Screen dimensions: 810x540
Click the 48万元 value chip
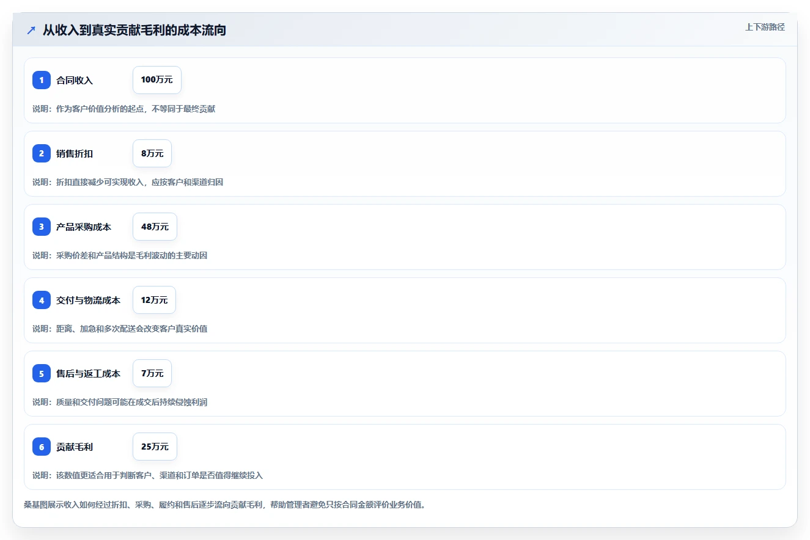pos(155,227)
